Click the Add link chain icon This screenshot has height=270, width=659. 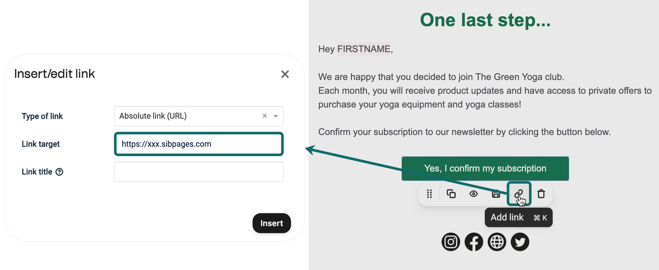518,194
